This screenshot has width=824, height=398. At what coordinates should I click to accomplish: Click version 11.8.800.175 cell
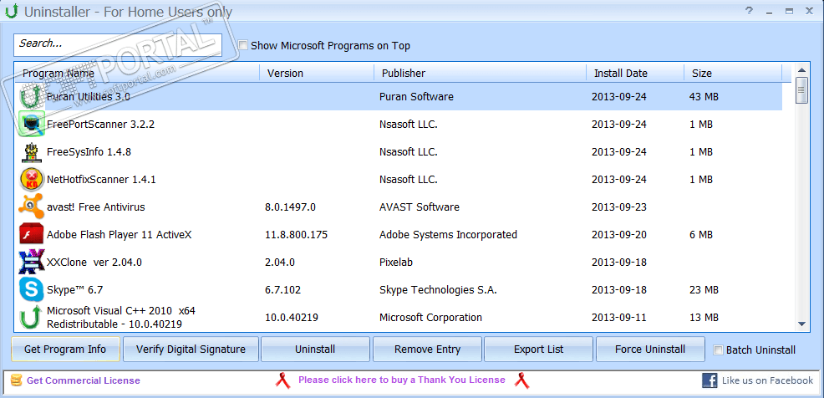[x=297, y=234]
